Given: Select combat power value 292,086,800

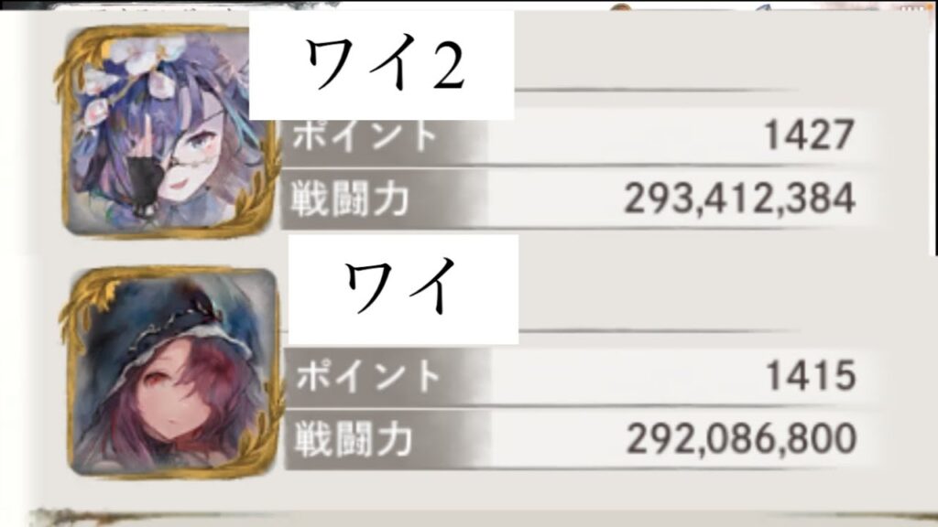Looking at the screenshot, I should pos(742,439).
